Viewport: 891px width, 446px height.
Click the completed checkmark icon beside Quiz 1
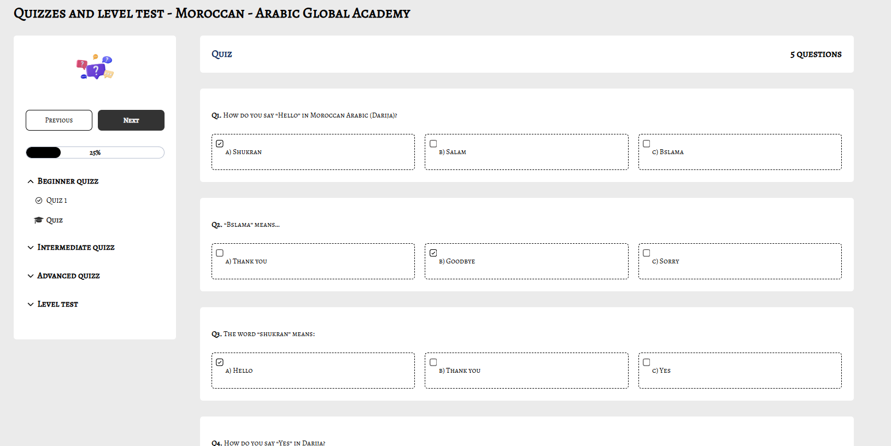tap(39, 201)
